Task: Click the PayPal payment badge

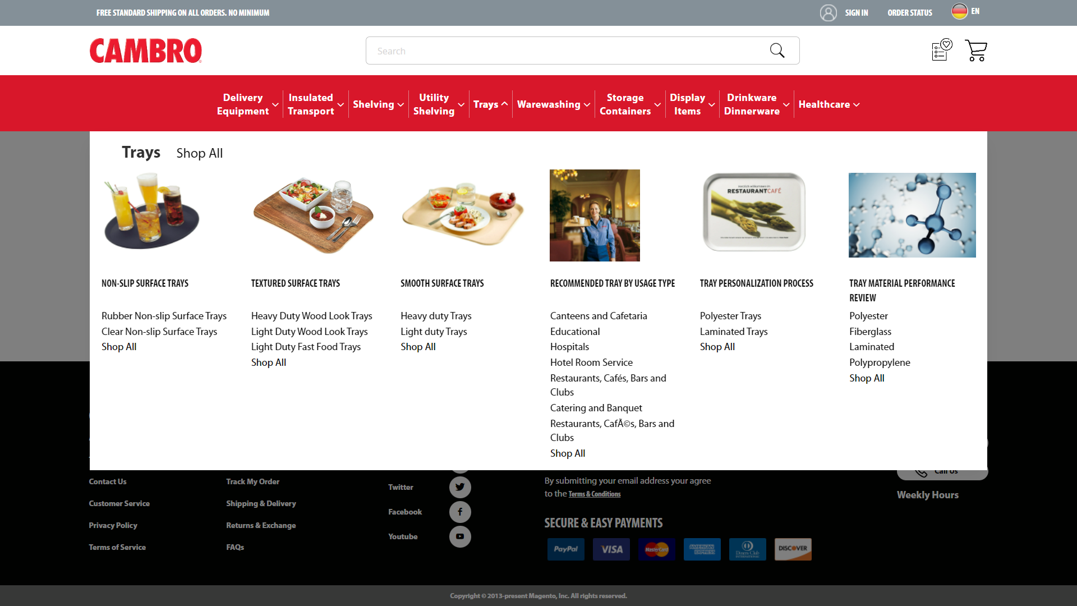Action: point(565,549)
